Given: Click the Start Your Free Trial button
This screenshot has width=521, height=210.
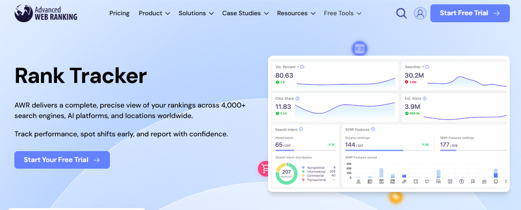Looking at the screenshot, I should [62, 160].
